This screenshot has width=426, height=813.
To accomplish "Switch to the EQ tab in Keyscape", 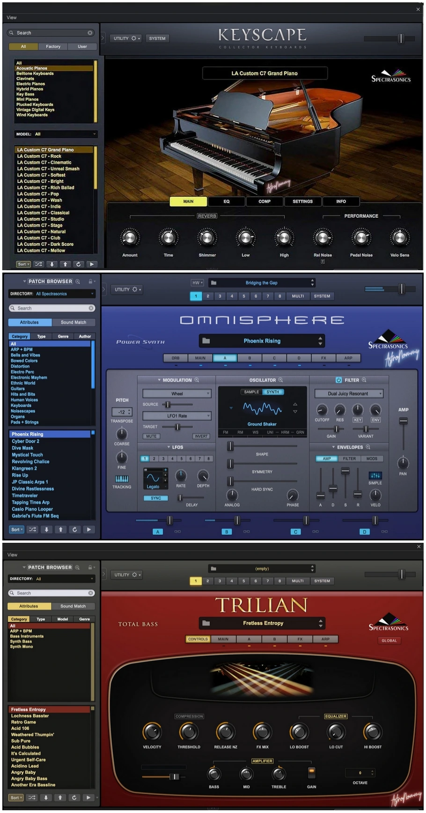I will pyautogui.click(x=227, y=201).
